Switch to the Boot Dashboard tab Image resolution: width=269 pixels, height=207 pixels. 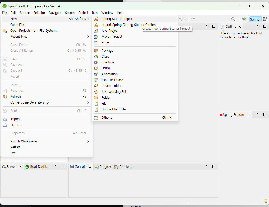[38, 167]
